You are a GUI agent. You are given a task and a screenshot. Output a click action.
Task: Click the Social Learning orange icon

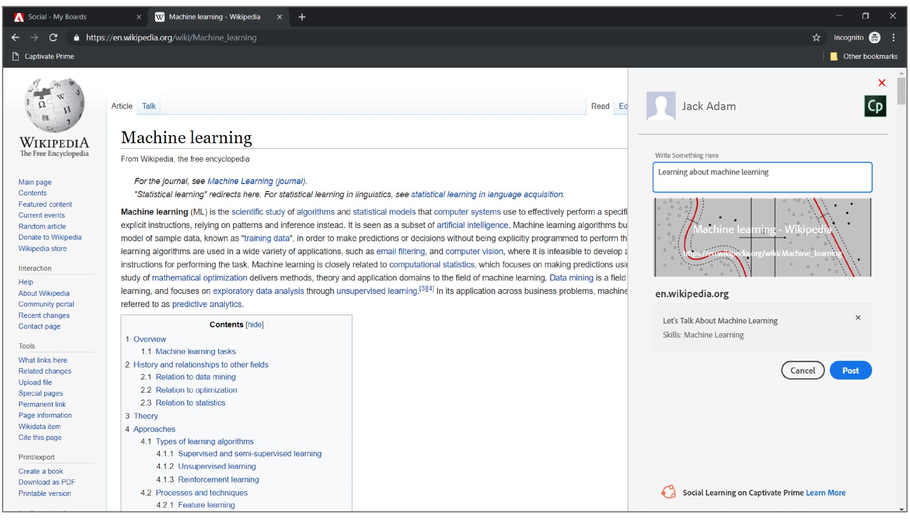coord(669,492)
